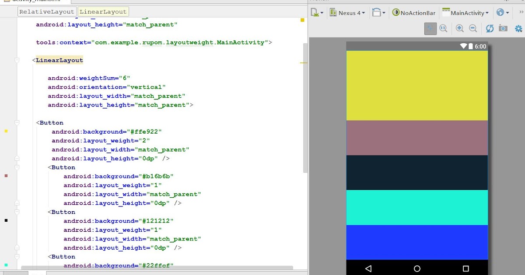Select the 1:1 zoom-to-actual-size icon

coord(443,28)
